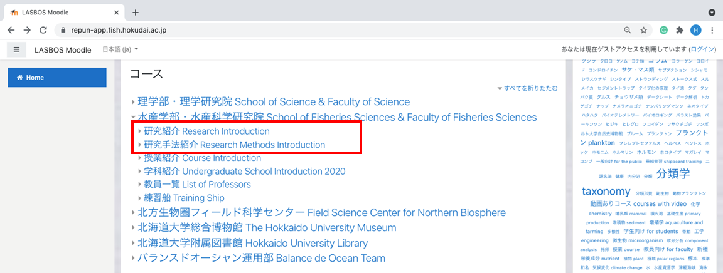723x273 pixels.
Task: Open the Chrome three-dot menu
Action: pos(712,30)
